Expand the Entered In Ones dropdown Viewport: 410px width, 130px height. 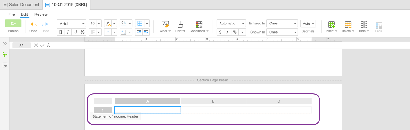[282, 24]
